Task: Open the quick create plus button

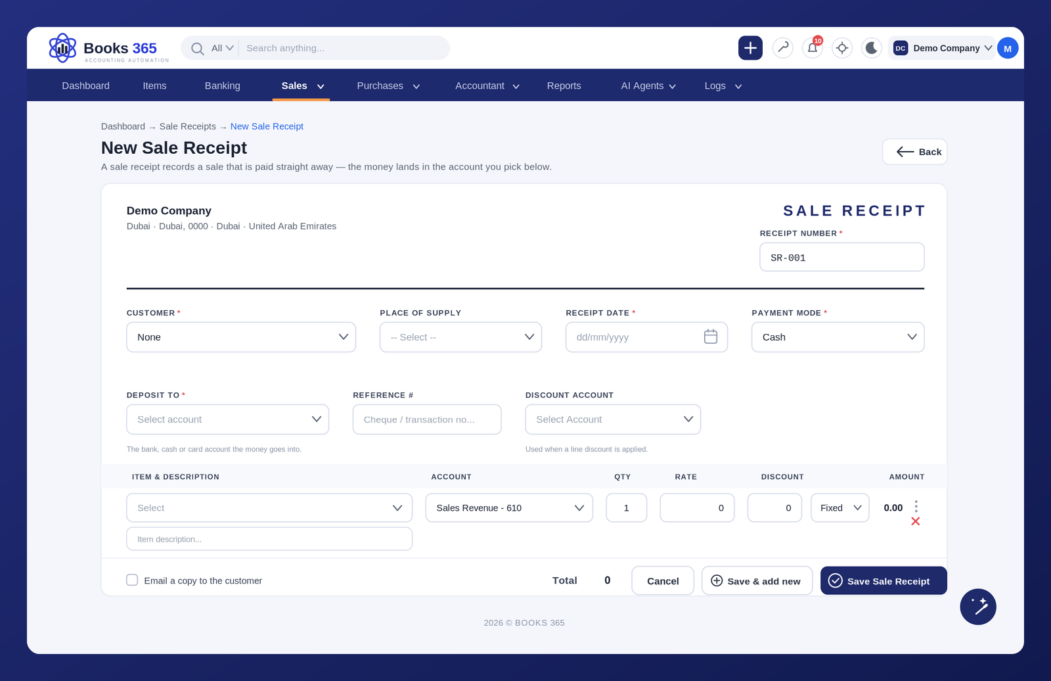Action: (x=750, y=48)
